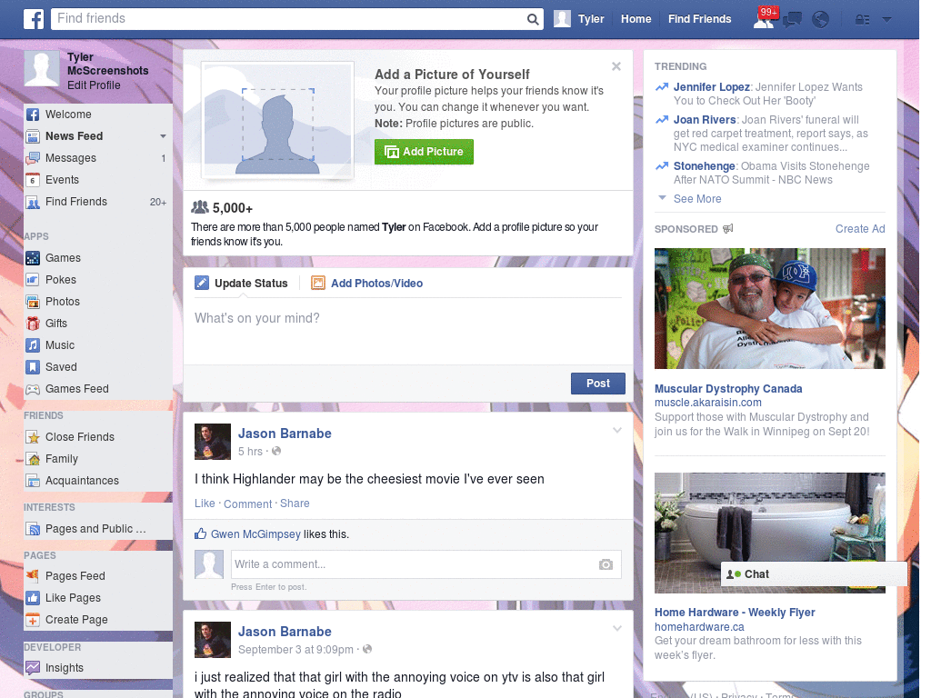
Task: Open the Games Feed controller icon
Action: [x=33, y=389]
